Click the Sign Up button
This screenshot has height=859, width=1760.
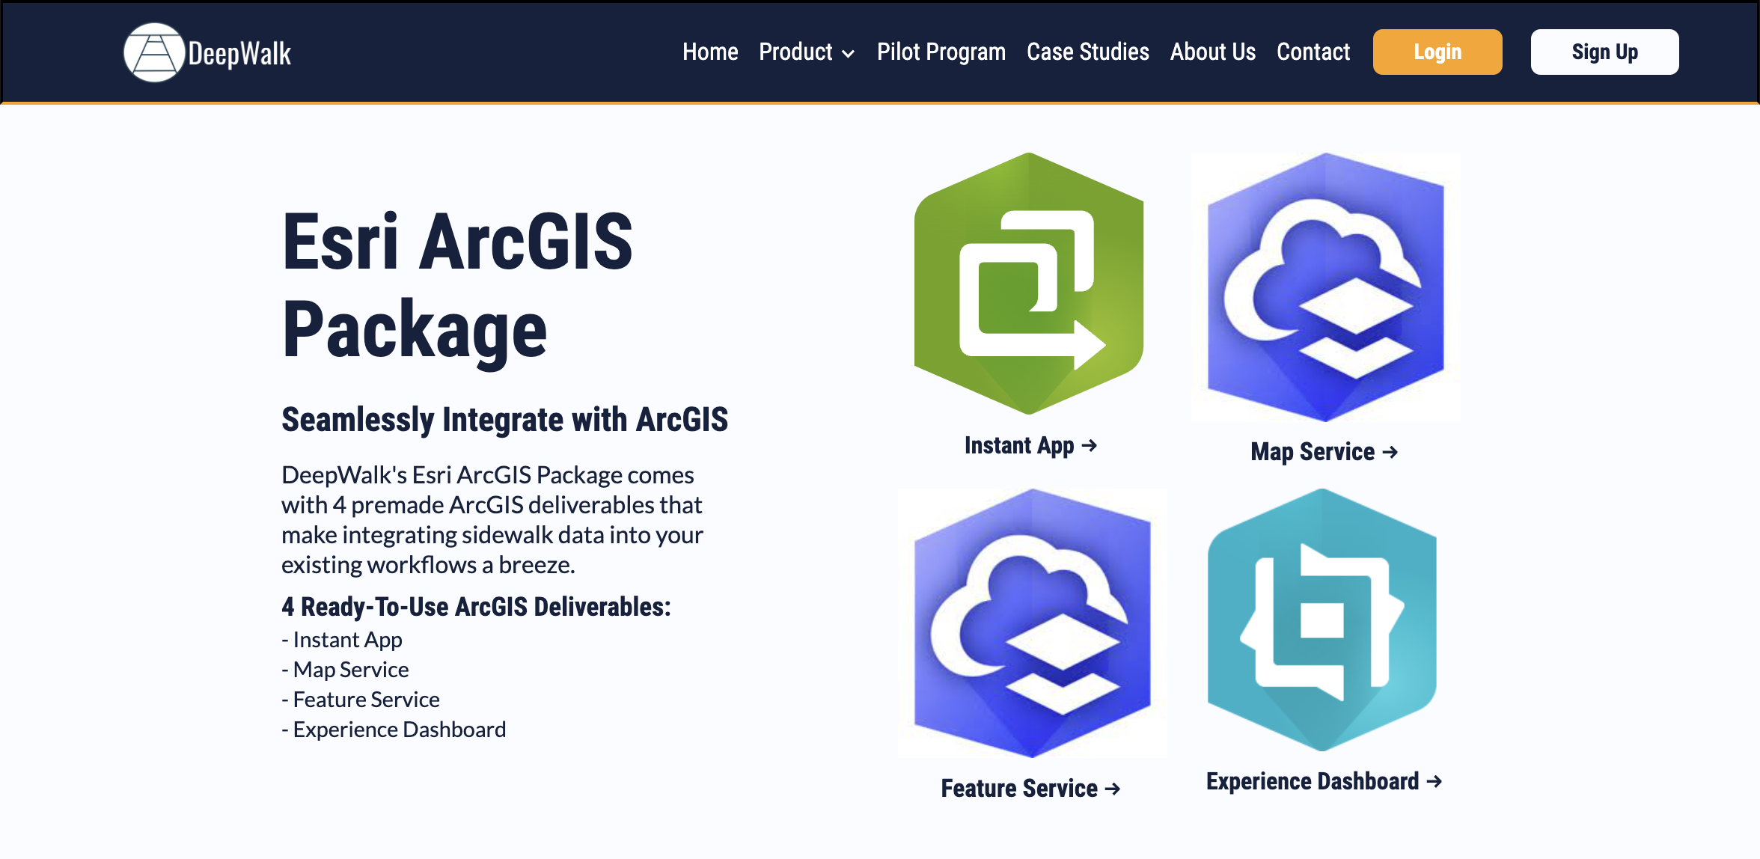[x=1604, y=52]
